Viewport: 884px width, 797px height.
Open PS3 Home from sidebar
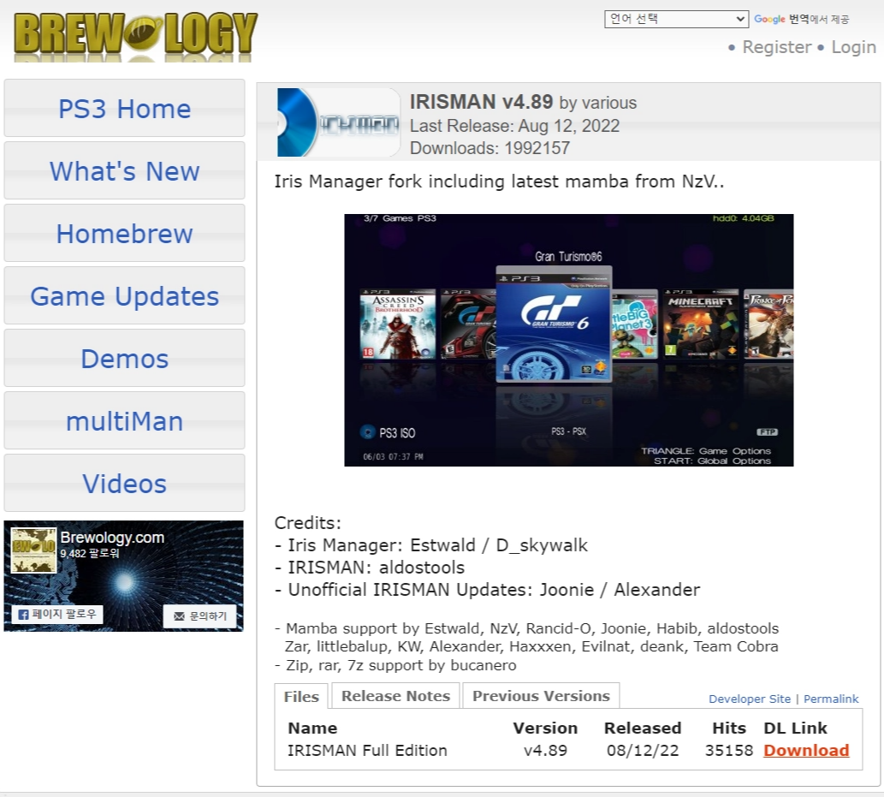125,109
